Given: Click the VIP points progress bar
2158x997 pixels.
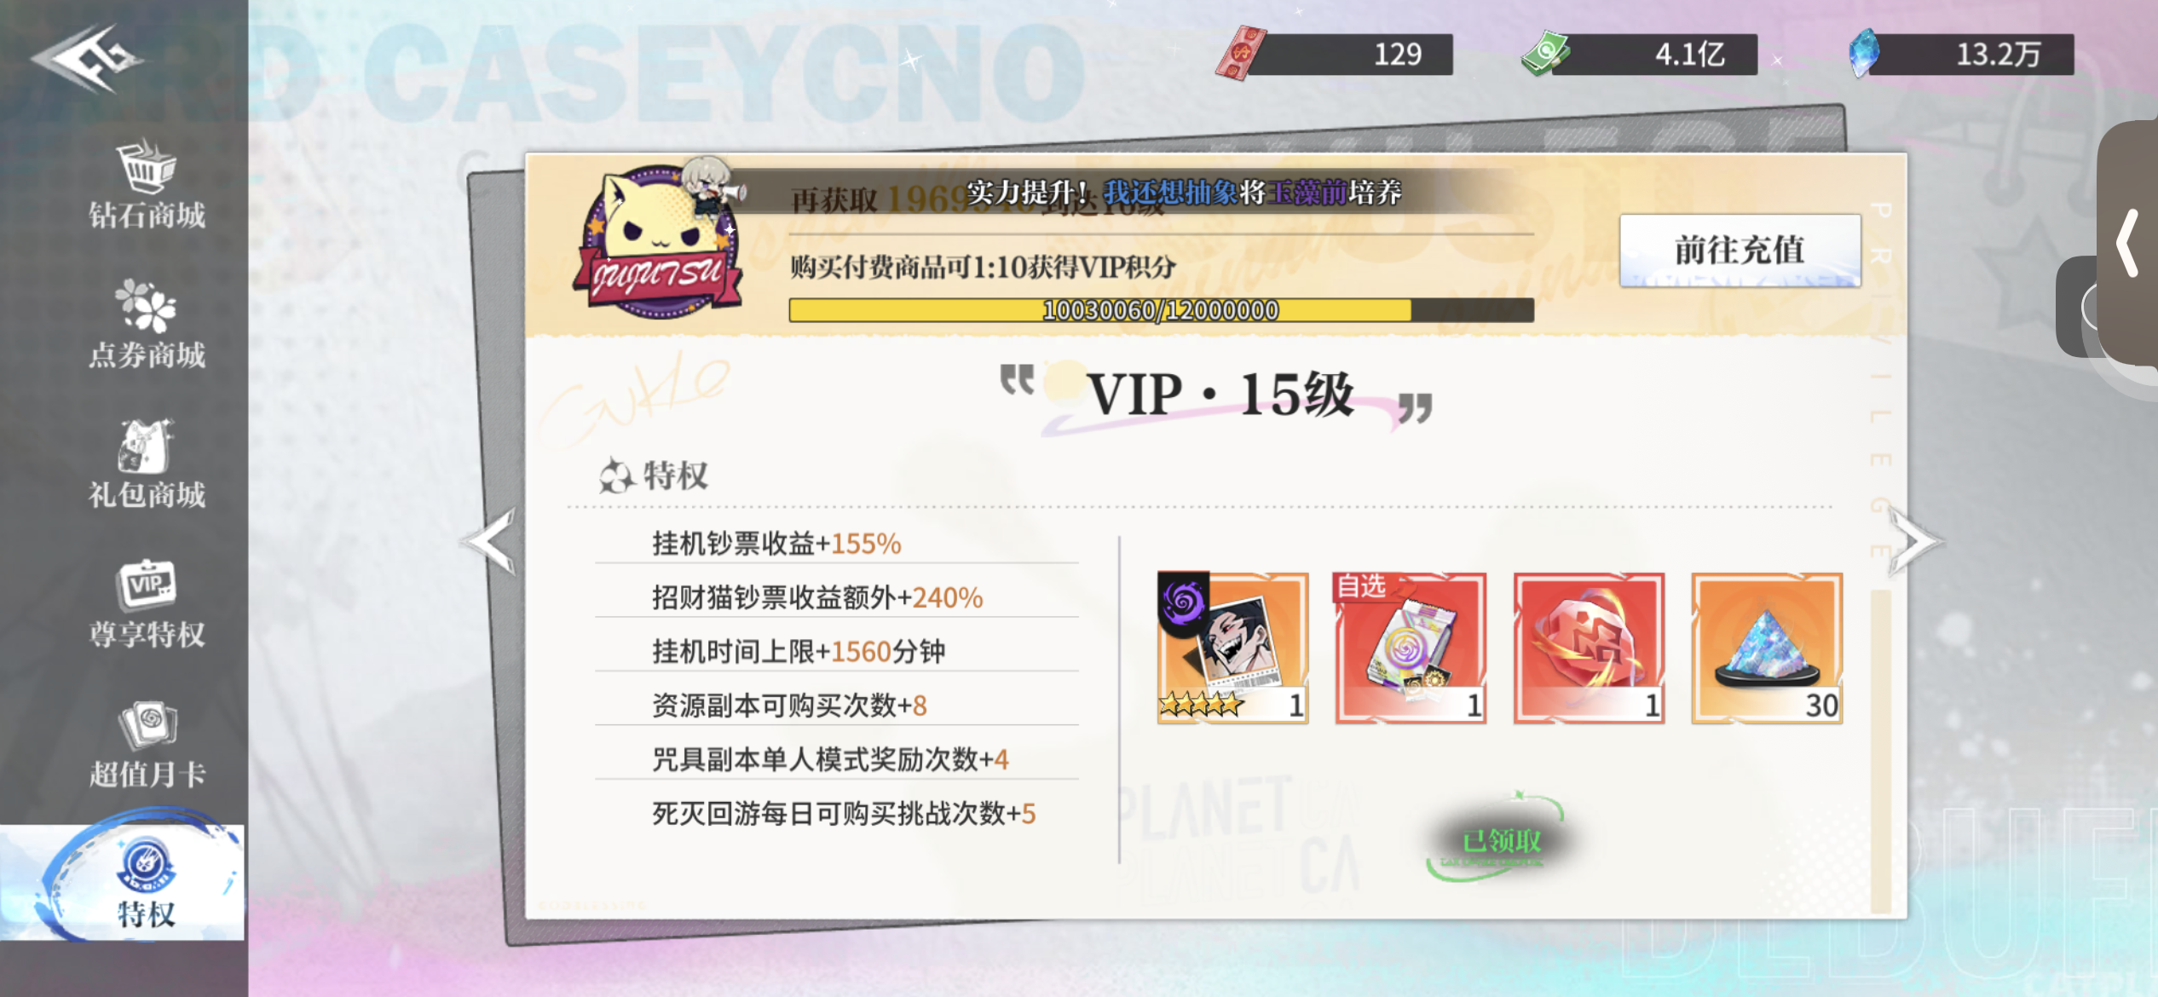Looking at the screenshot, I should tap(1161, 310).
